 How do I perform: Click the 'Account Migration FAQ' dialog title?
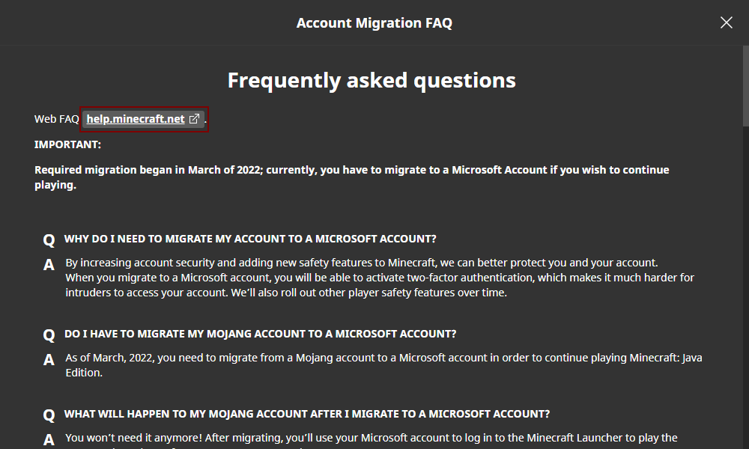pos(374,22)
